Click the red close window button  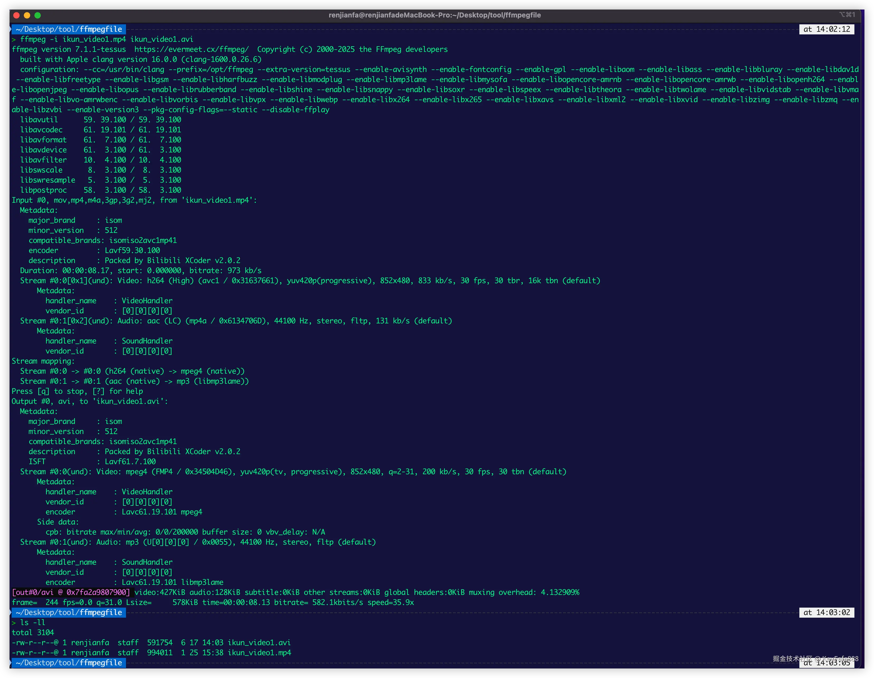(16, 15)
